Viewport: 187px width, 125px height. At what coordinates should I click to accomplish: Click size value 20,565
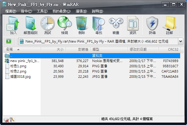coord(58,71)
